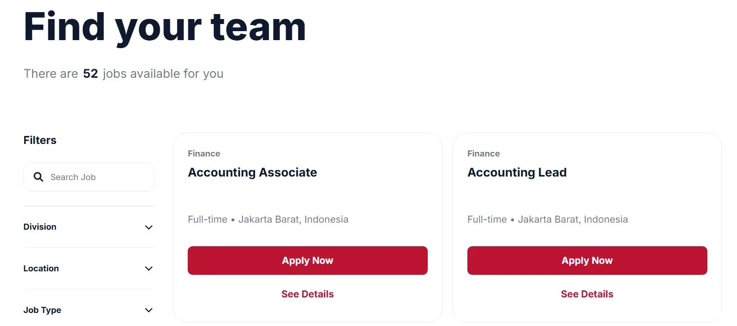Click the Accounting Associate job title
Image resolution: width=737 pixels, height=326 pixels.
click(x=253, y=172)
